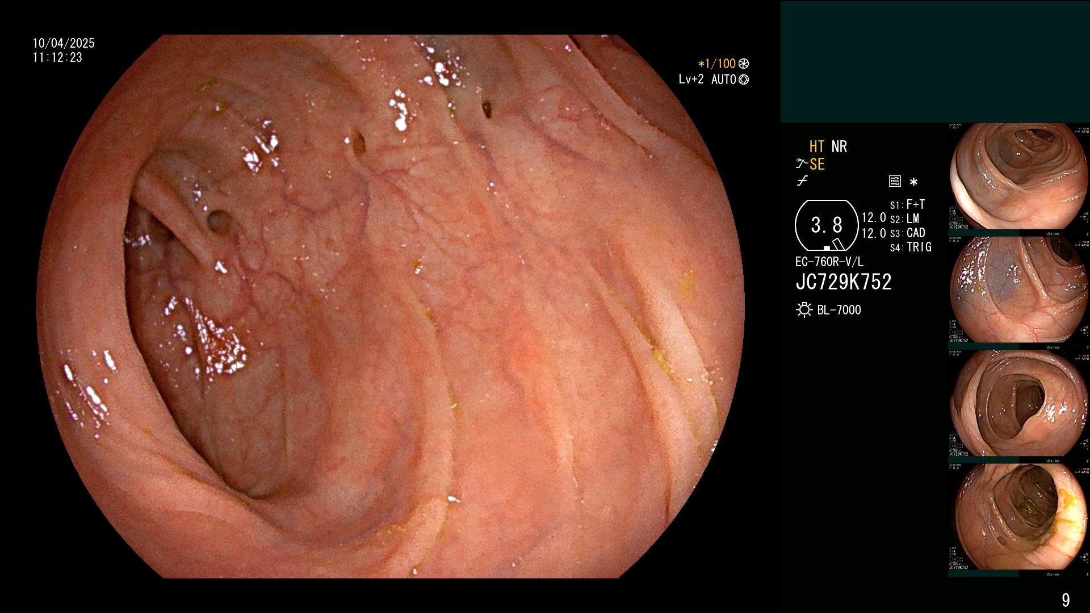Click the light source lamp icon

[x=804, y=310]
